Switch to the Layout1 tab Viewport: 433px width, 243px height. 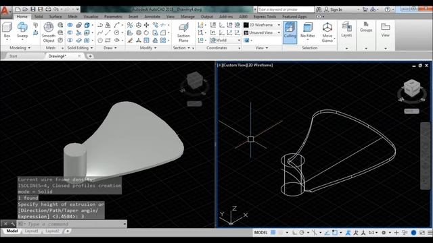(32, 231)
